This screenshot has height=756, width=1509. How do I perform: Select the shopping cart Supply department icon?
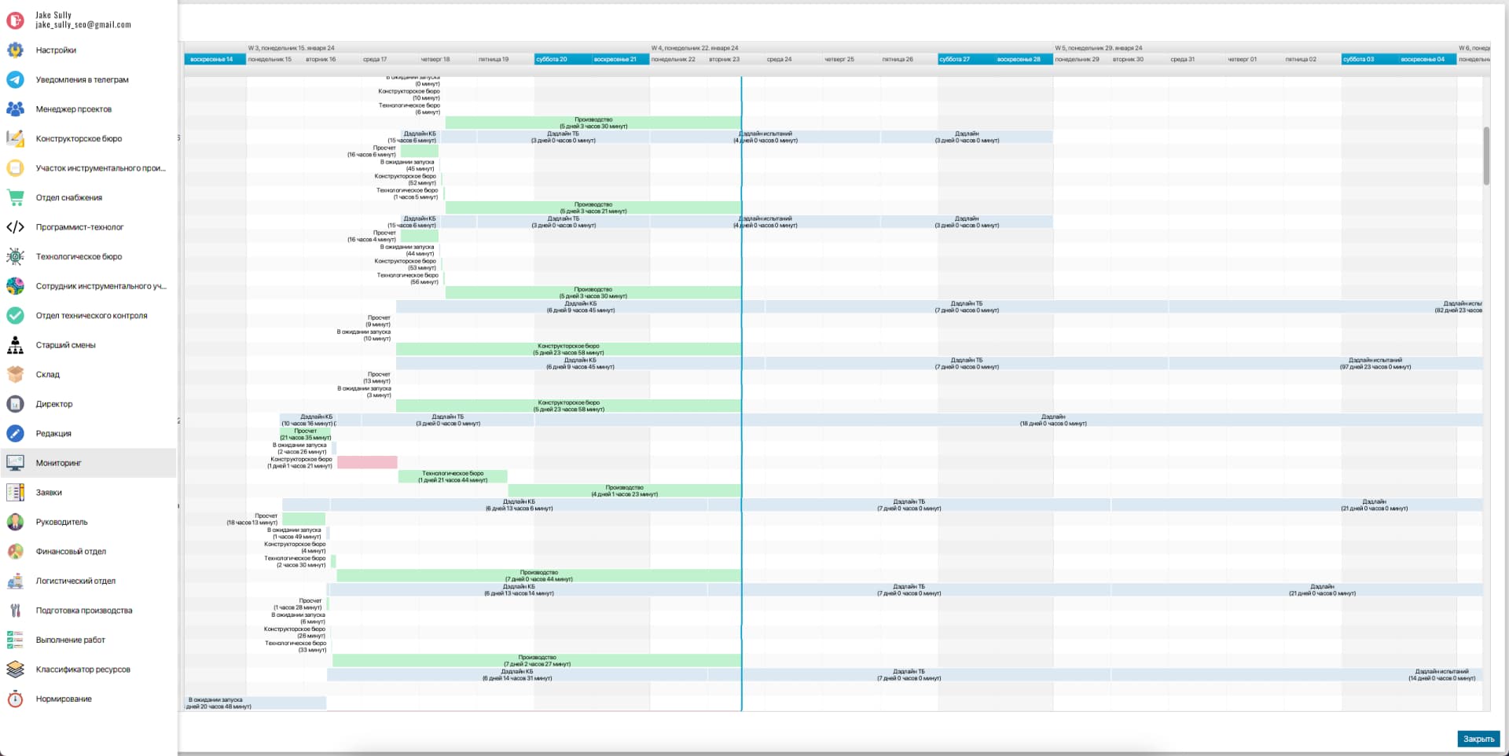(x=15, y=197)
